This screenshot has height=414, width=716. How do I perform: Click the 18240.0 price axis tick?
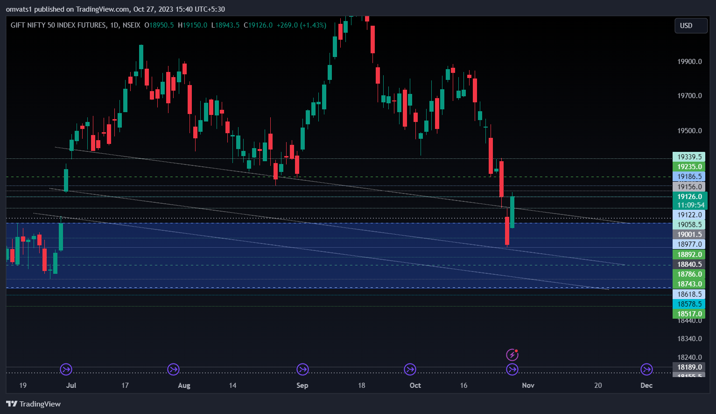(x=689, y=357)
